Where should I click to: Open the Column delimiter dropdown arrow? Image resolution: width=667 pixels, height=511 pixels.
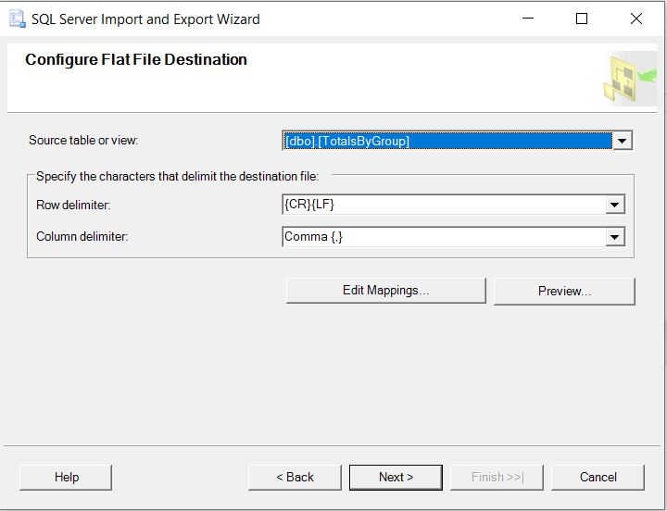615,237
